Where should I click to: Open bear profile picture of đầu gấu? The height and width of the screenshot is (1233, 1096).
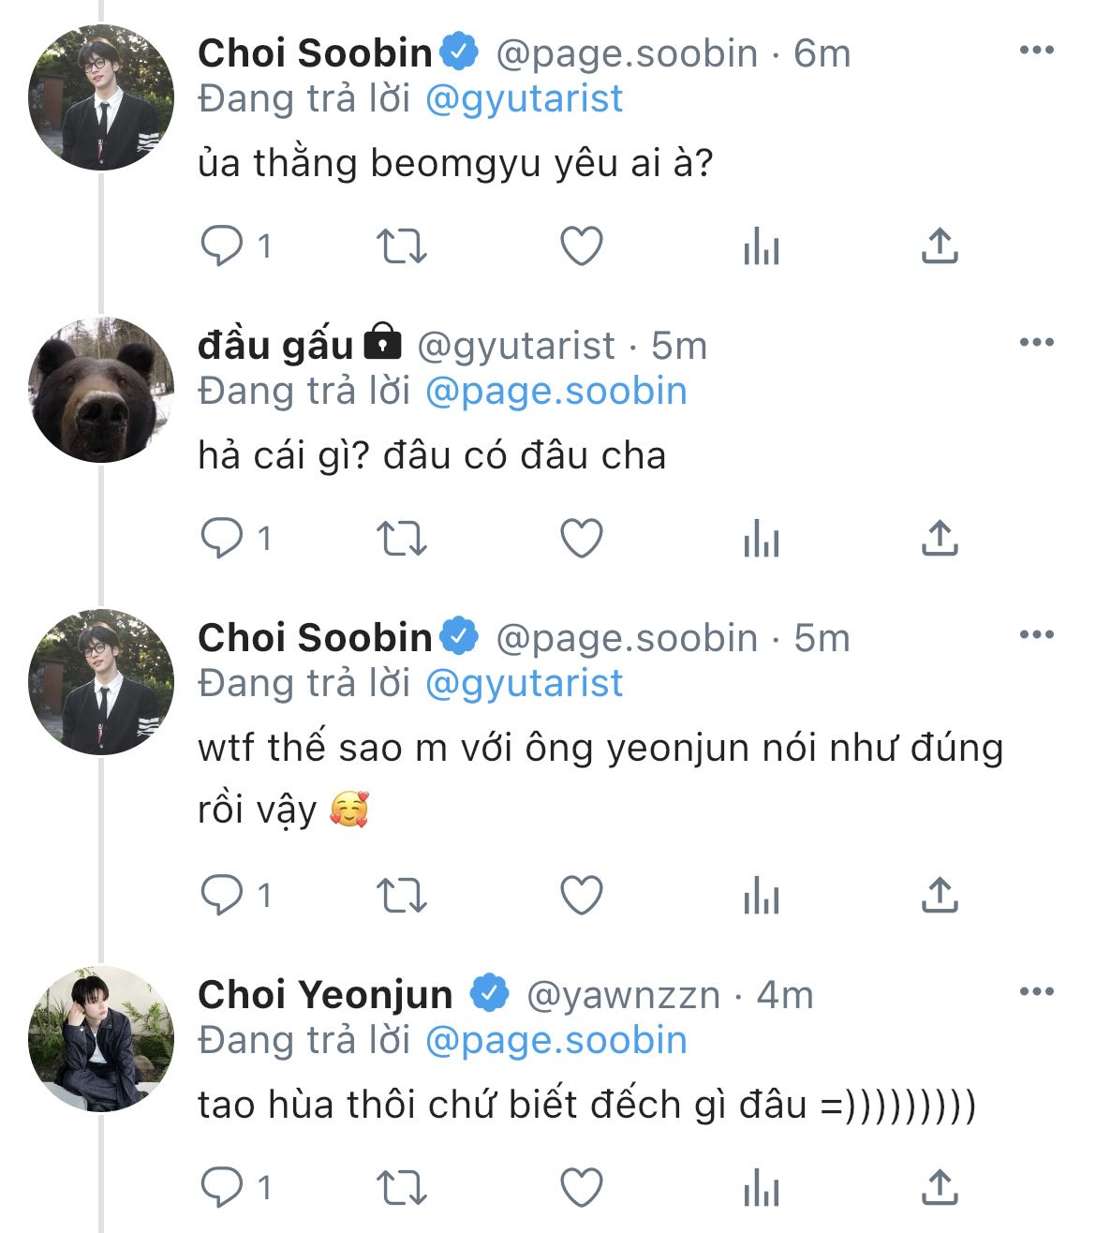click(x=101, y=390)
